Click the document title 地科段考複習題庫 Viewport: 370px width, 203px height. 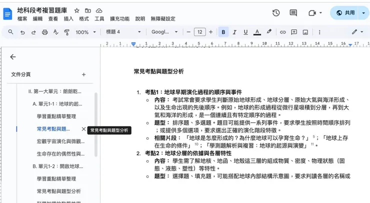point(42,10)
